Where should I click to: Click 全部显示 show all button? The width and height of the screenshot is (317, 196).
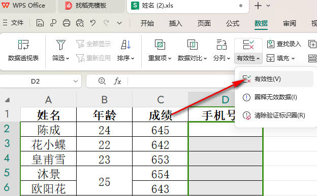(x=93, y=44)
